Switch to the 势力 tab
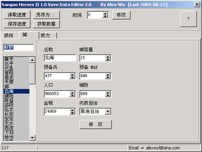This screenshot has width=202, height=152. (x=48, y=35)
